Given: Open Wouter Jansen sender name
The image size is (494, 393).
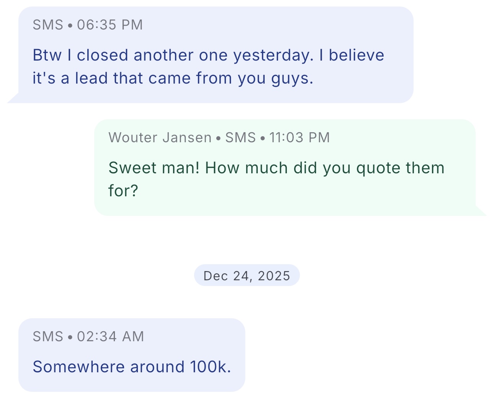Looking at the screenshot, I should 160,138.
